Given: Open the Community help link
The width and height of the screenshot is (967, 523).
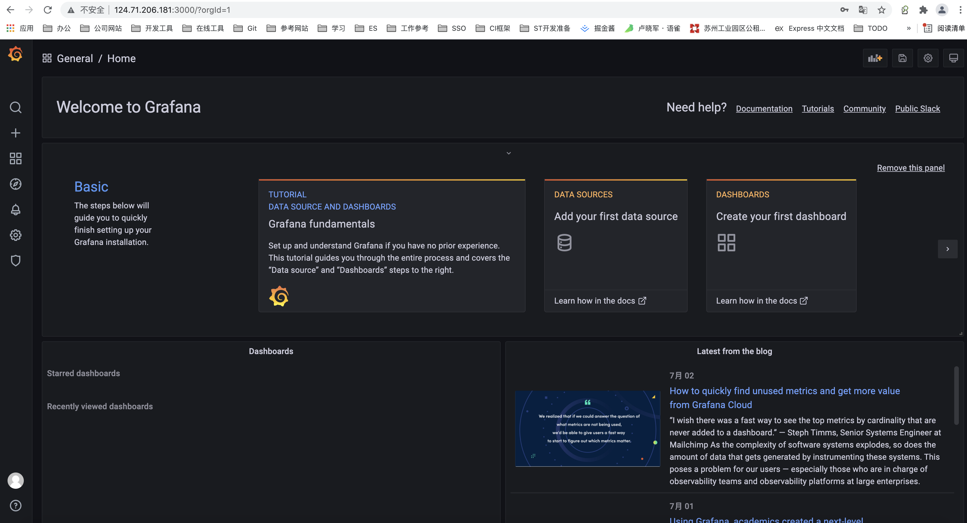Looking at the screenshot, I should coord(864,109).
